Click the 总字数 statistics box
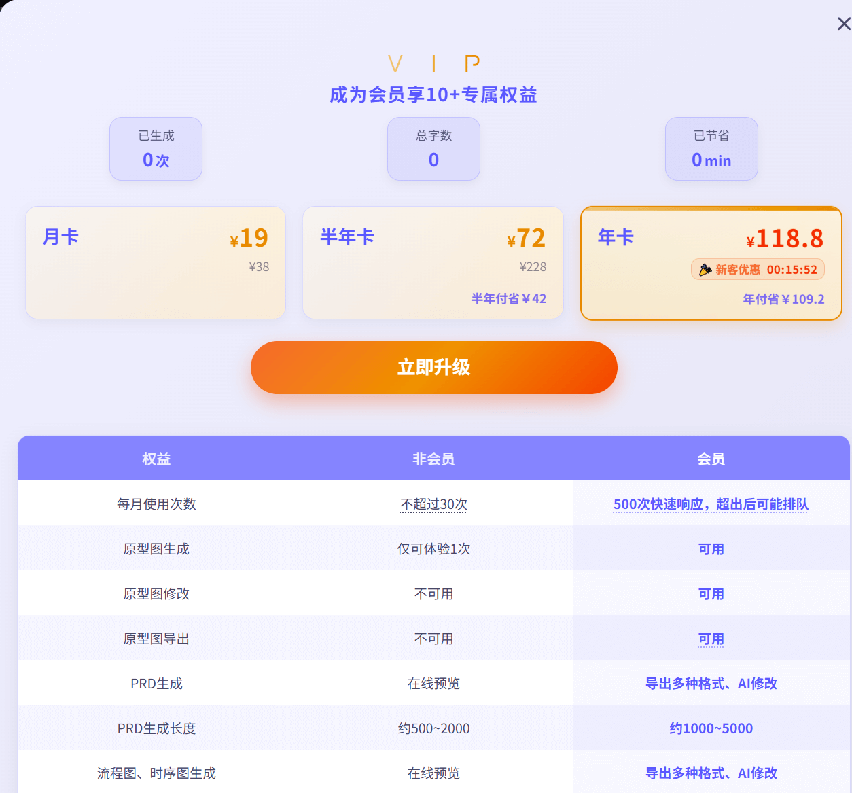Screen dimensions: 852x793 coord(433,149)
